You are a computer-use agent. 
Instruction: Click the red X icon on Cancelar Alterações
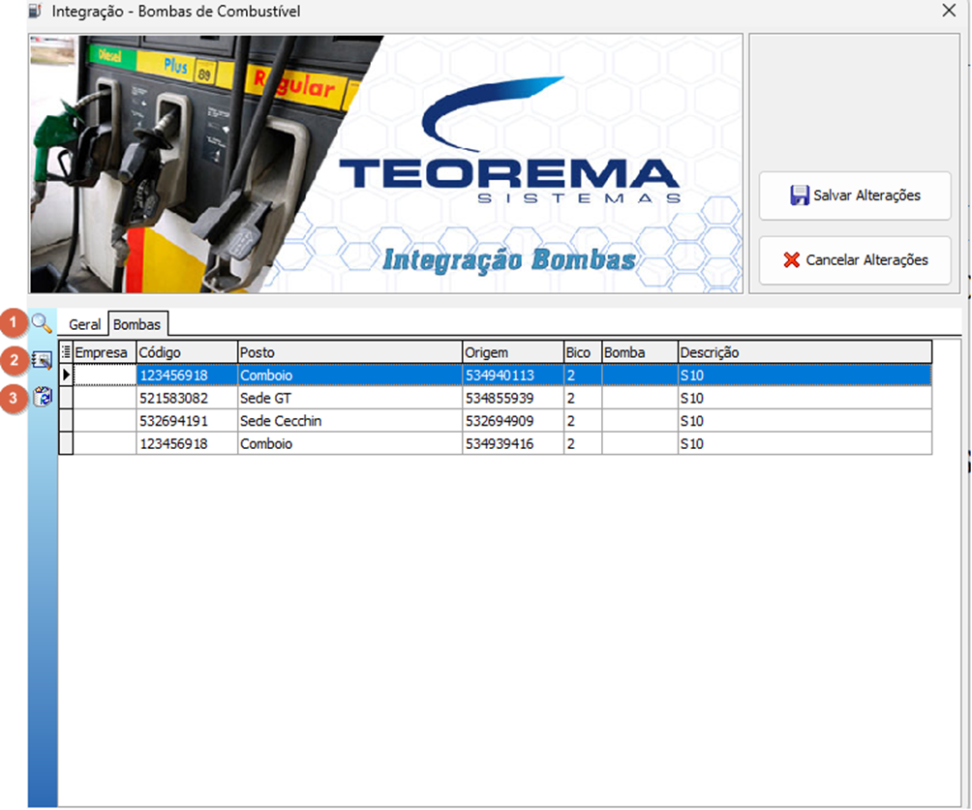pos(792,259)
